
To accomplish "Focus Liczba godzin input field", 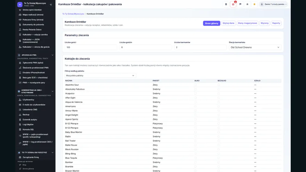I will pos(146,47).
